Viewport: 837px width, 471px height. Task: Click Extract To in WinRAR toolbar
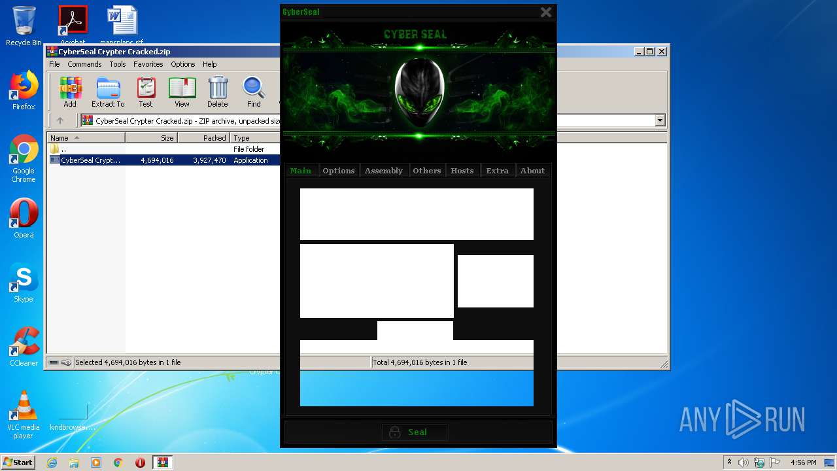click(108, 92)
